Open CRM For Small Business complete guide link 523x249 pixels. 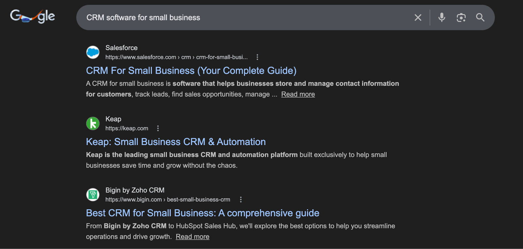[191, 71]
